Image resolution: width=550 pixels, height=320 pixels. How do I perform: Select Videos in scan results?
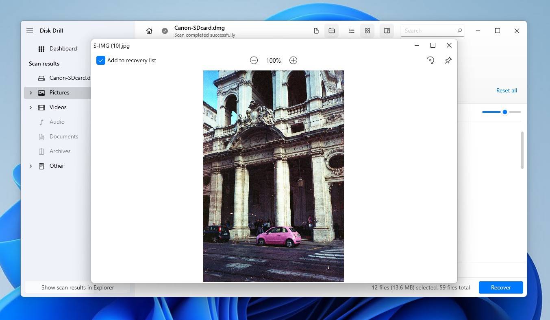click(57, 107)
